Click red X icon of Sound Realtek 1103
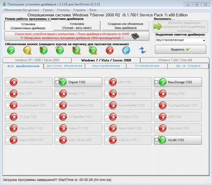Screen dimensions: 212x185 [113, 105]
